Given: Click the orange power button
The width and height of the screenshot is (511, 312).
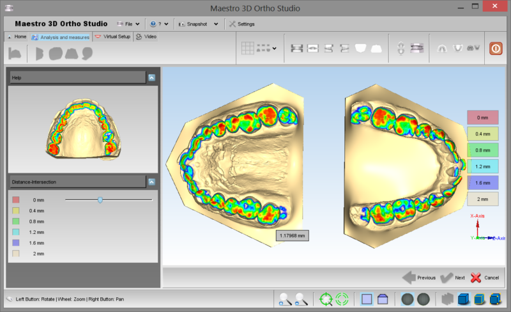Looking at the screenshot, I should pos(496,49).
